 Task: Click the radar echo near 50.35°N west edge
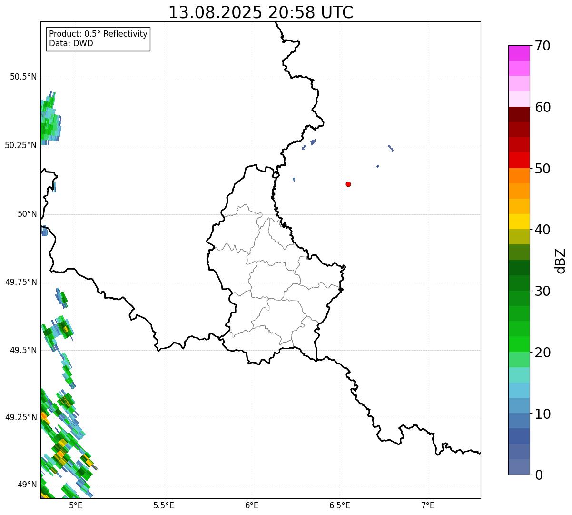pyautogui.click(x=49, y=119)
